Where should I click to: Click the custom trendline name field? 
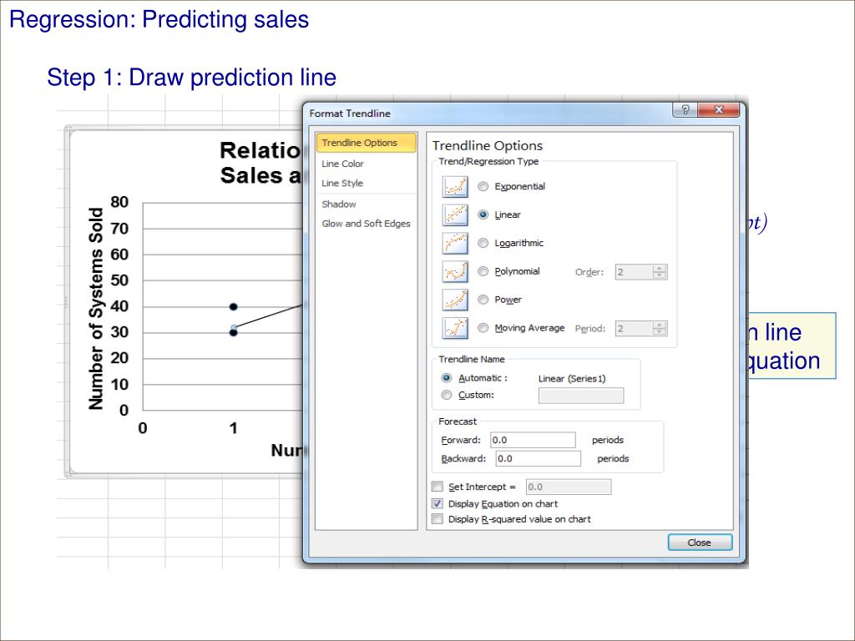pyautogui.click(x=581, y=396)
